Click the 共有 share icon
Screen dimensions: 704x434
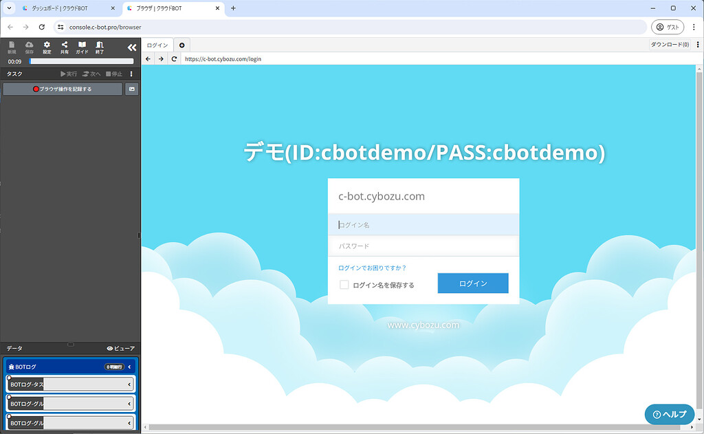click(65, 47)
